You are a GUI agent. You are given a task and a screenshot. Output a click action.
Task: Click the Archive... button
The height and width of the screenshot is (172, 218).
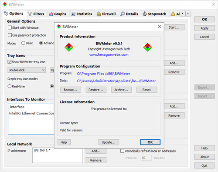click(x=121, y=90)
